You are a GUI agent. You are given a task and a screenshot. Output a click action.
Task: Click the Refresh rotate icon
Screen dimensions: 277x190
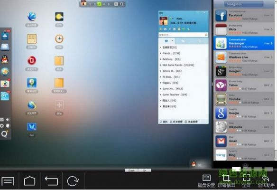73,181
